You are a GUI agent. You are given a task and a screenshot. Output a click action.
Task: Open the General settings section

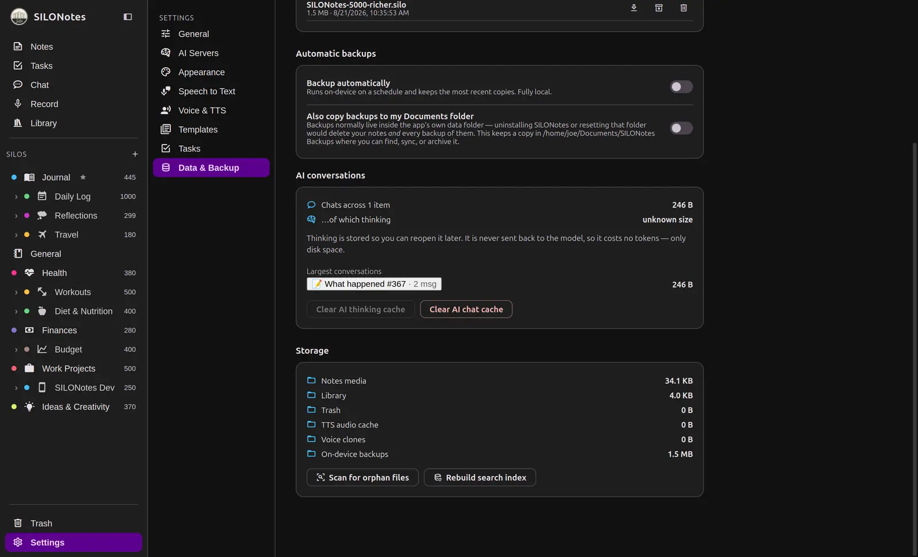pos(211,34)
